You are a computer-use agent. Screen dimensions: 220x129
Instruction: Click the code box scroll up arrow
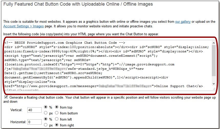coord(214,43)
